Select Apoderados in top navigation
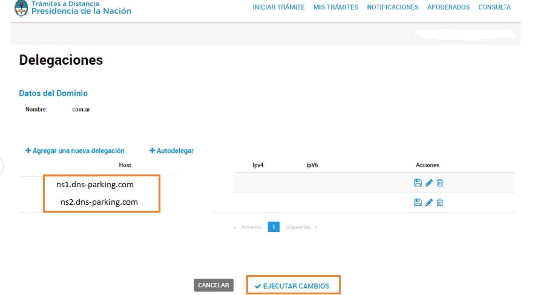The height and width of the screenshot is (295, 535). pos(448,7)
